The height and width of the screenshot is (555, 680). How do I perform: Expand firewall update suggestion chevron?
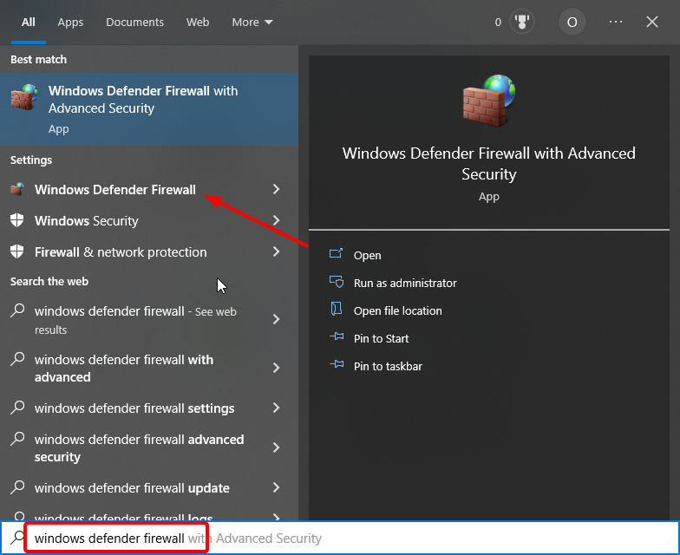click(x=276, y=487)
